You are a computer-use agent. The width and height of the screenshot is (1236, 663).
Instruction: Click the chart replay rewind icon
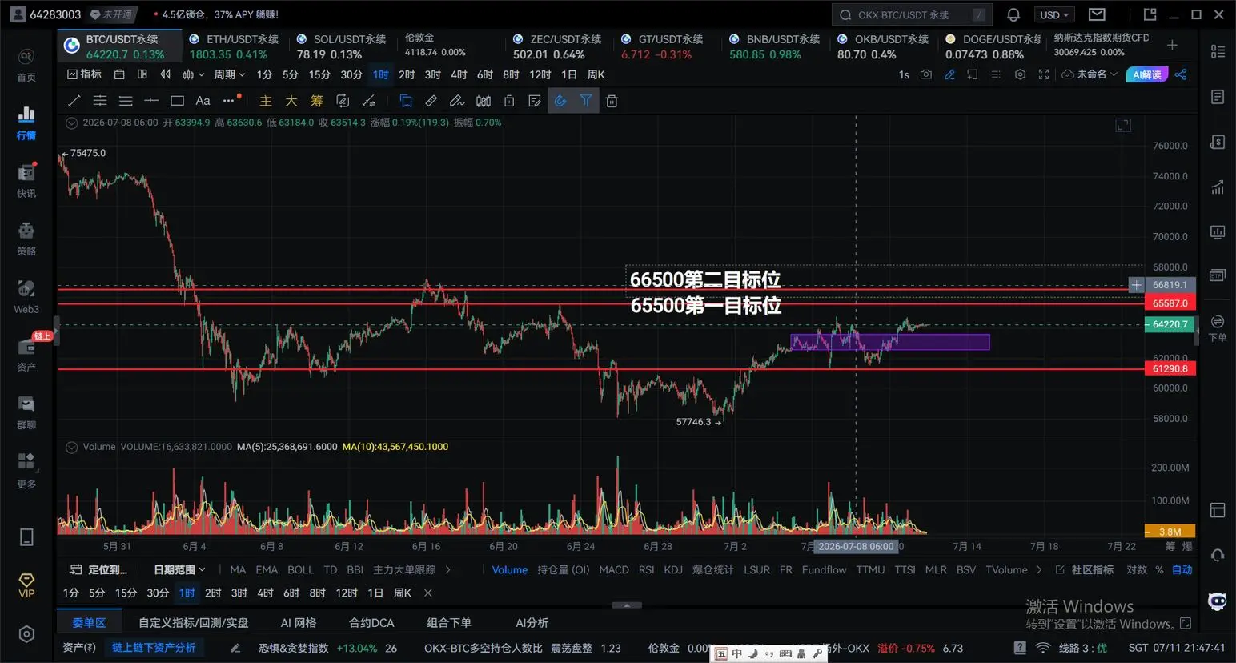coord(166,74)
